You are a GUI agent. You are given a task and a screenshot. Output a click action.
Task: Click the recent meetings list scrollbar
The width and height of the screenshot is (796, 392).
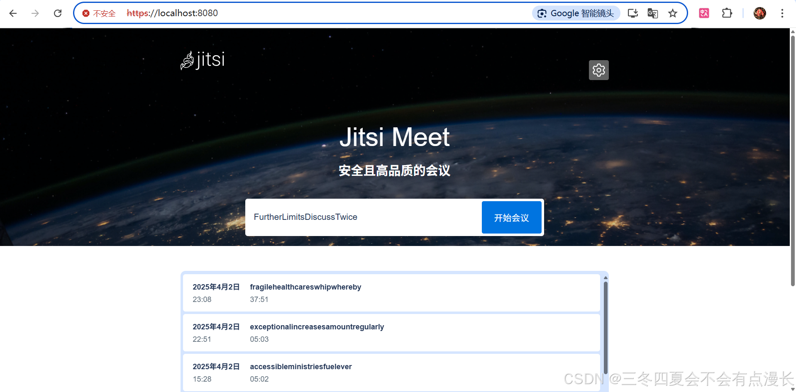[x=606, y=328]
